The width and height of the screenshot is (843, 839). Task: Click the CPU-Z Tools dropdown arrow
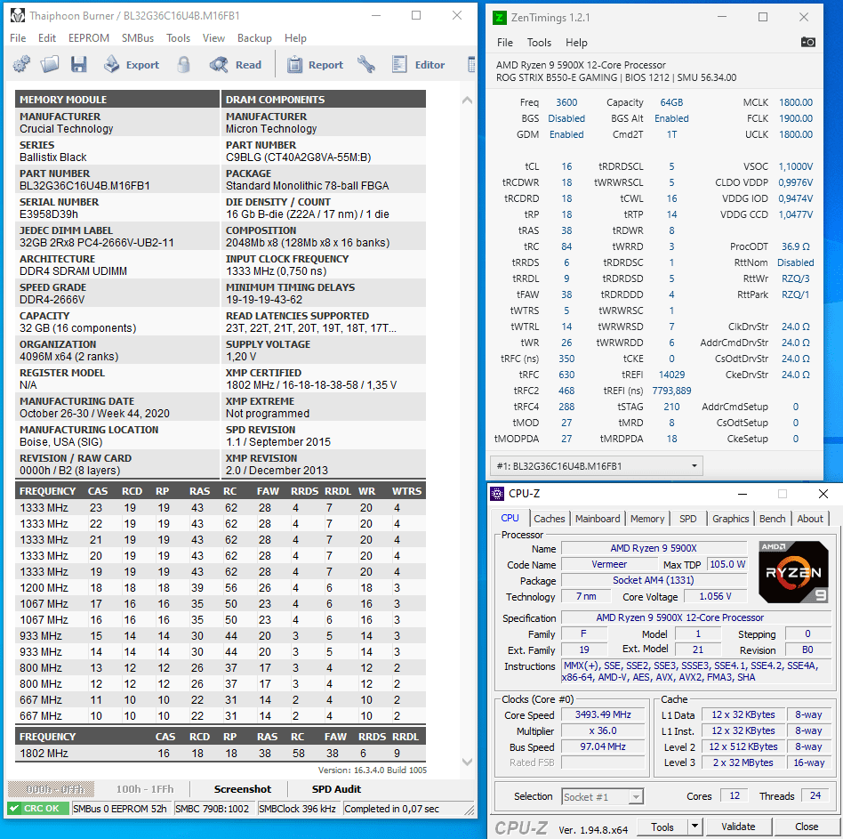click(x=694, y=827)
